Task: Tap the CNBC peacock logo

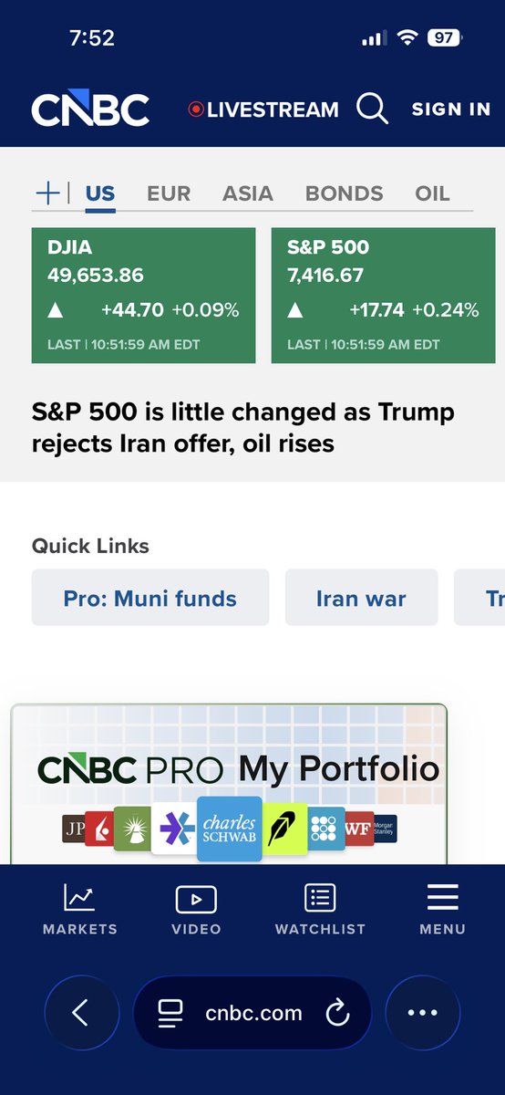Action: [90, 109]
